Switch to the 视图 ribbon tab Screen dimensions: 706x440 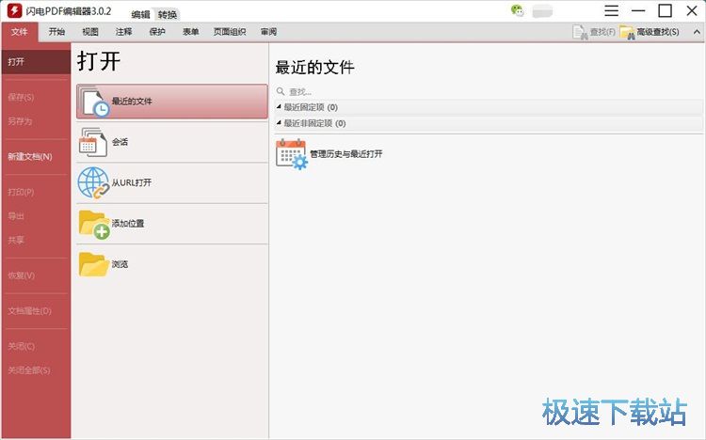90,31
